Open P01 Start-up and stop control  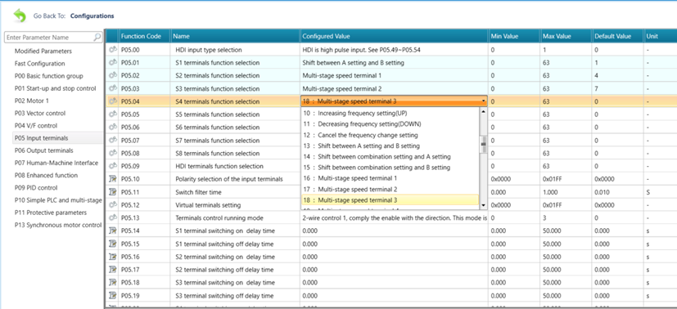(x=56, y=88)
